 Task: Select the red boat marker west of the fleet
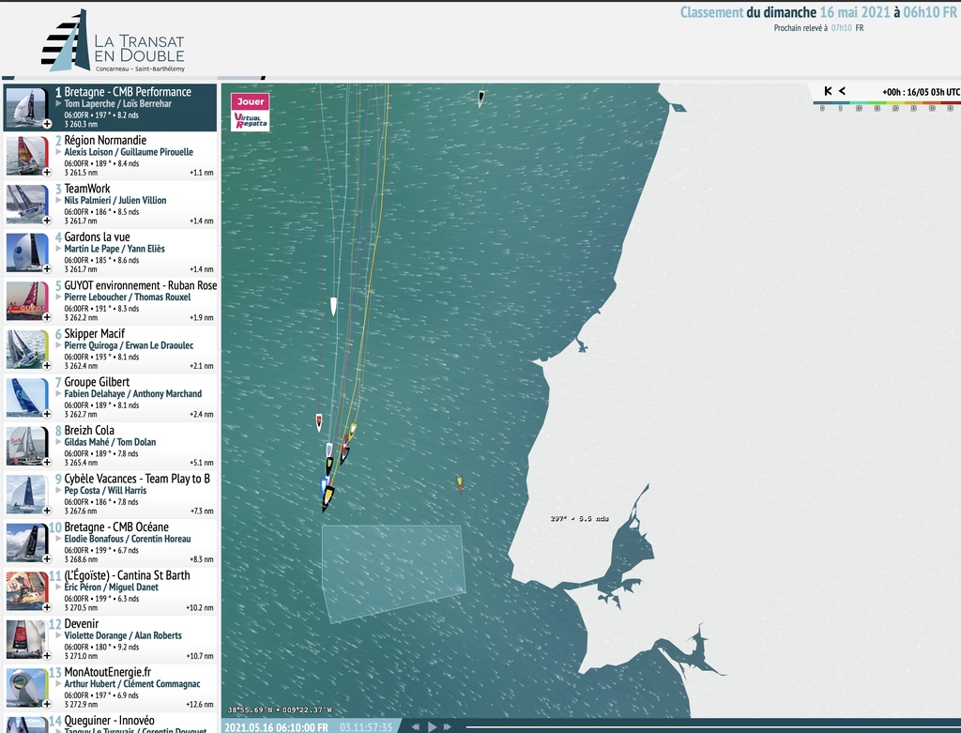[319, 422]
